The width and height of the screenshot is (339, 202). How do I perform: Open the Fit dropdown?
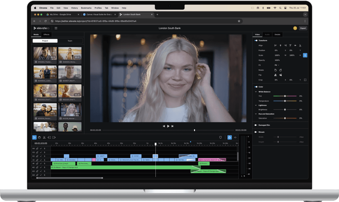277,65
